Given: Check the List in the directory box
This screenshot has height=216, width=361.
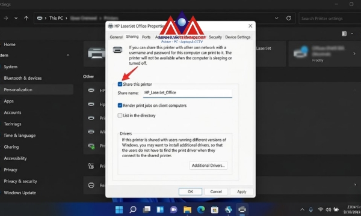Looking at the screenshot, I should pos(120,115).
